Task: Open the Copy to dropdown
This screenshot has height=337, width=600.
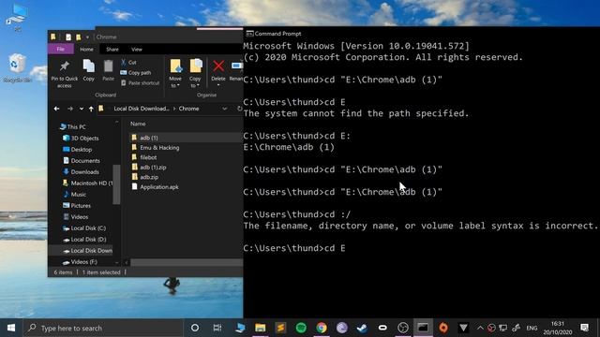Action: tap(195, 74)
